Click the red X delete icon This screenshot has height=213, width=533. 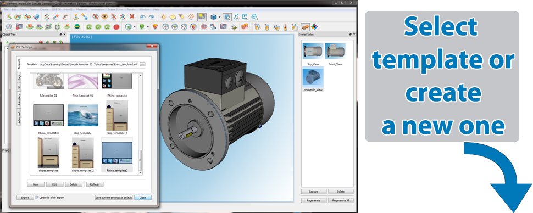[x=132, y=16]
